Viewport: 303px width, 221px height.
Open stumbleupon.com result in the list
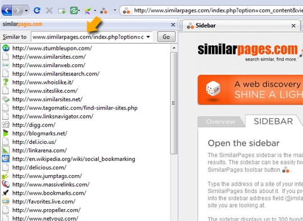(x=52, y=48)
